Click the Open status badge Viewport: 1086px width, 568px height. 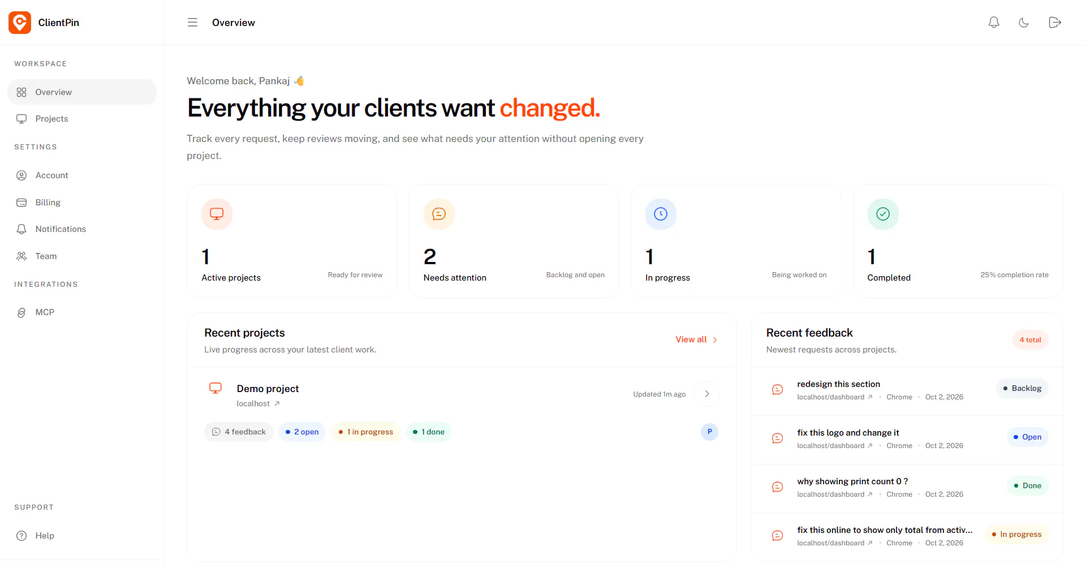pyautogui.click(x=1027, y=437)
